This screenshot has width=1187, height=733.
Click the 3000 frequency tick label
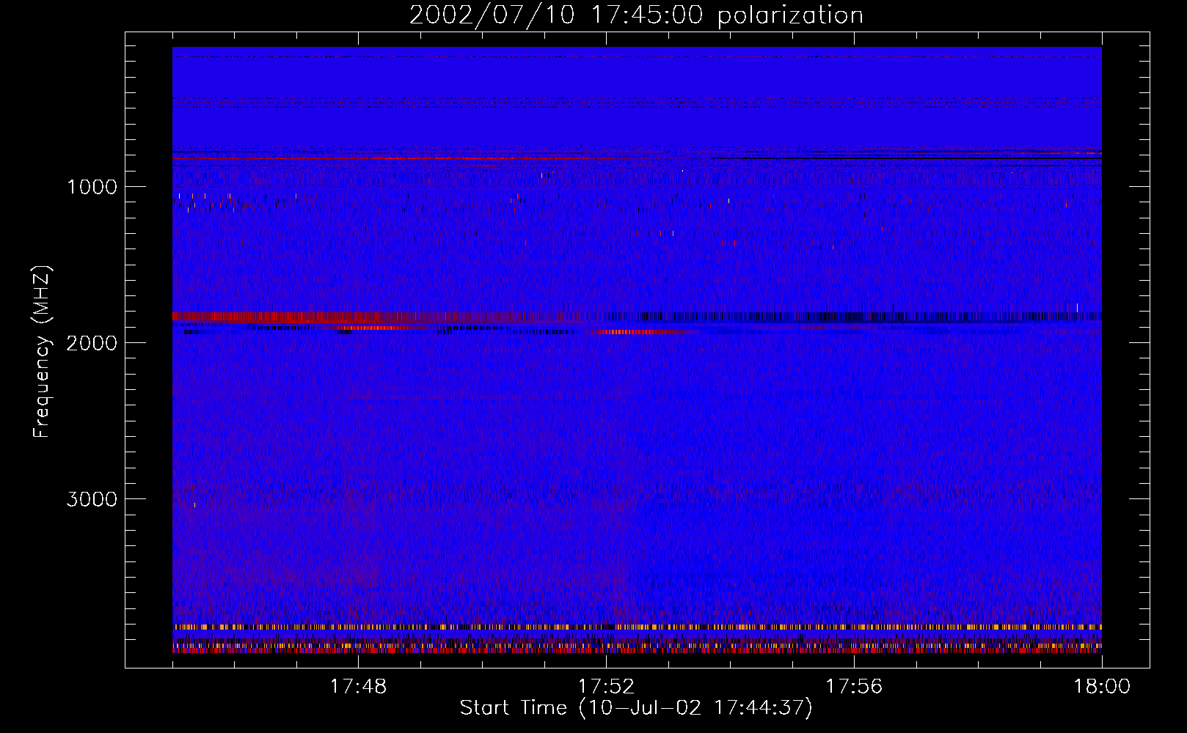point(92,499)
